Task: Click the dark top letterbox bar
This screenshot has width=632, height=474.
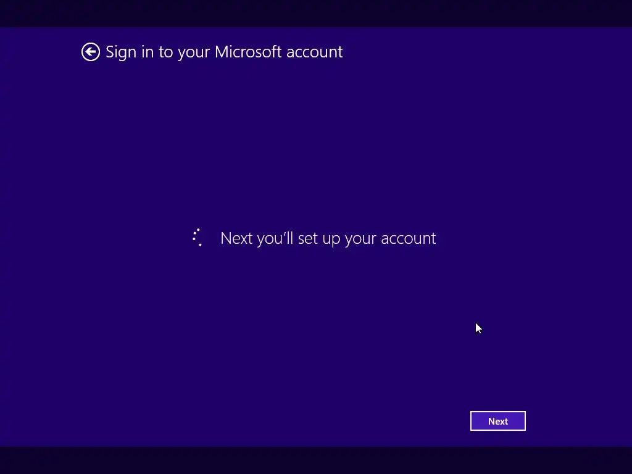Action: tap(316, 14)
